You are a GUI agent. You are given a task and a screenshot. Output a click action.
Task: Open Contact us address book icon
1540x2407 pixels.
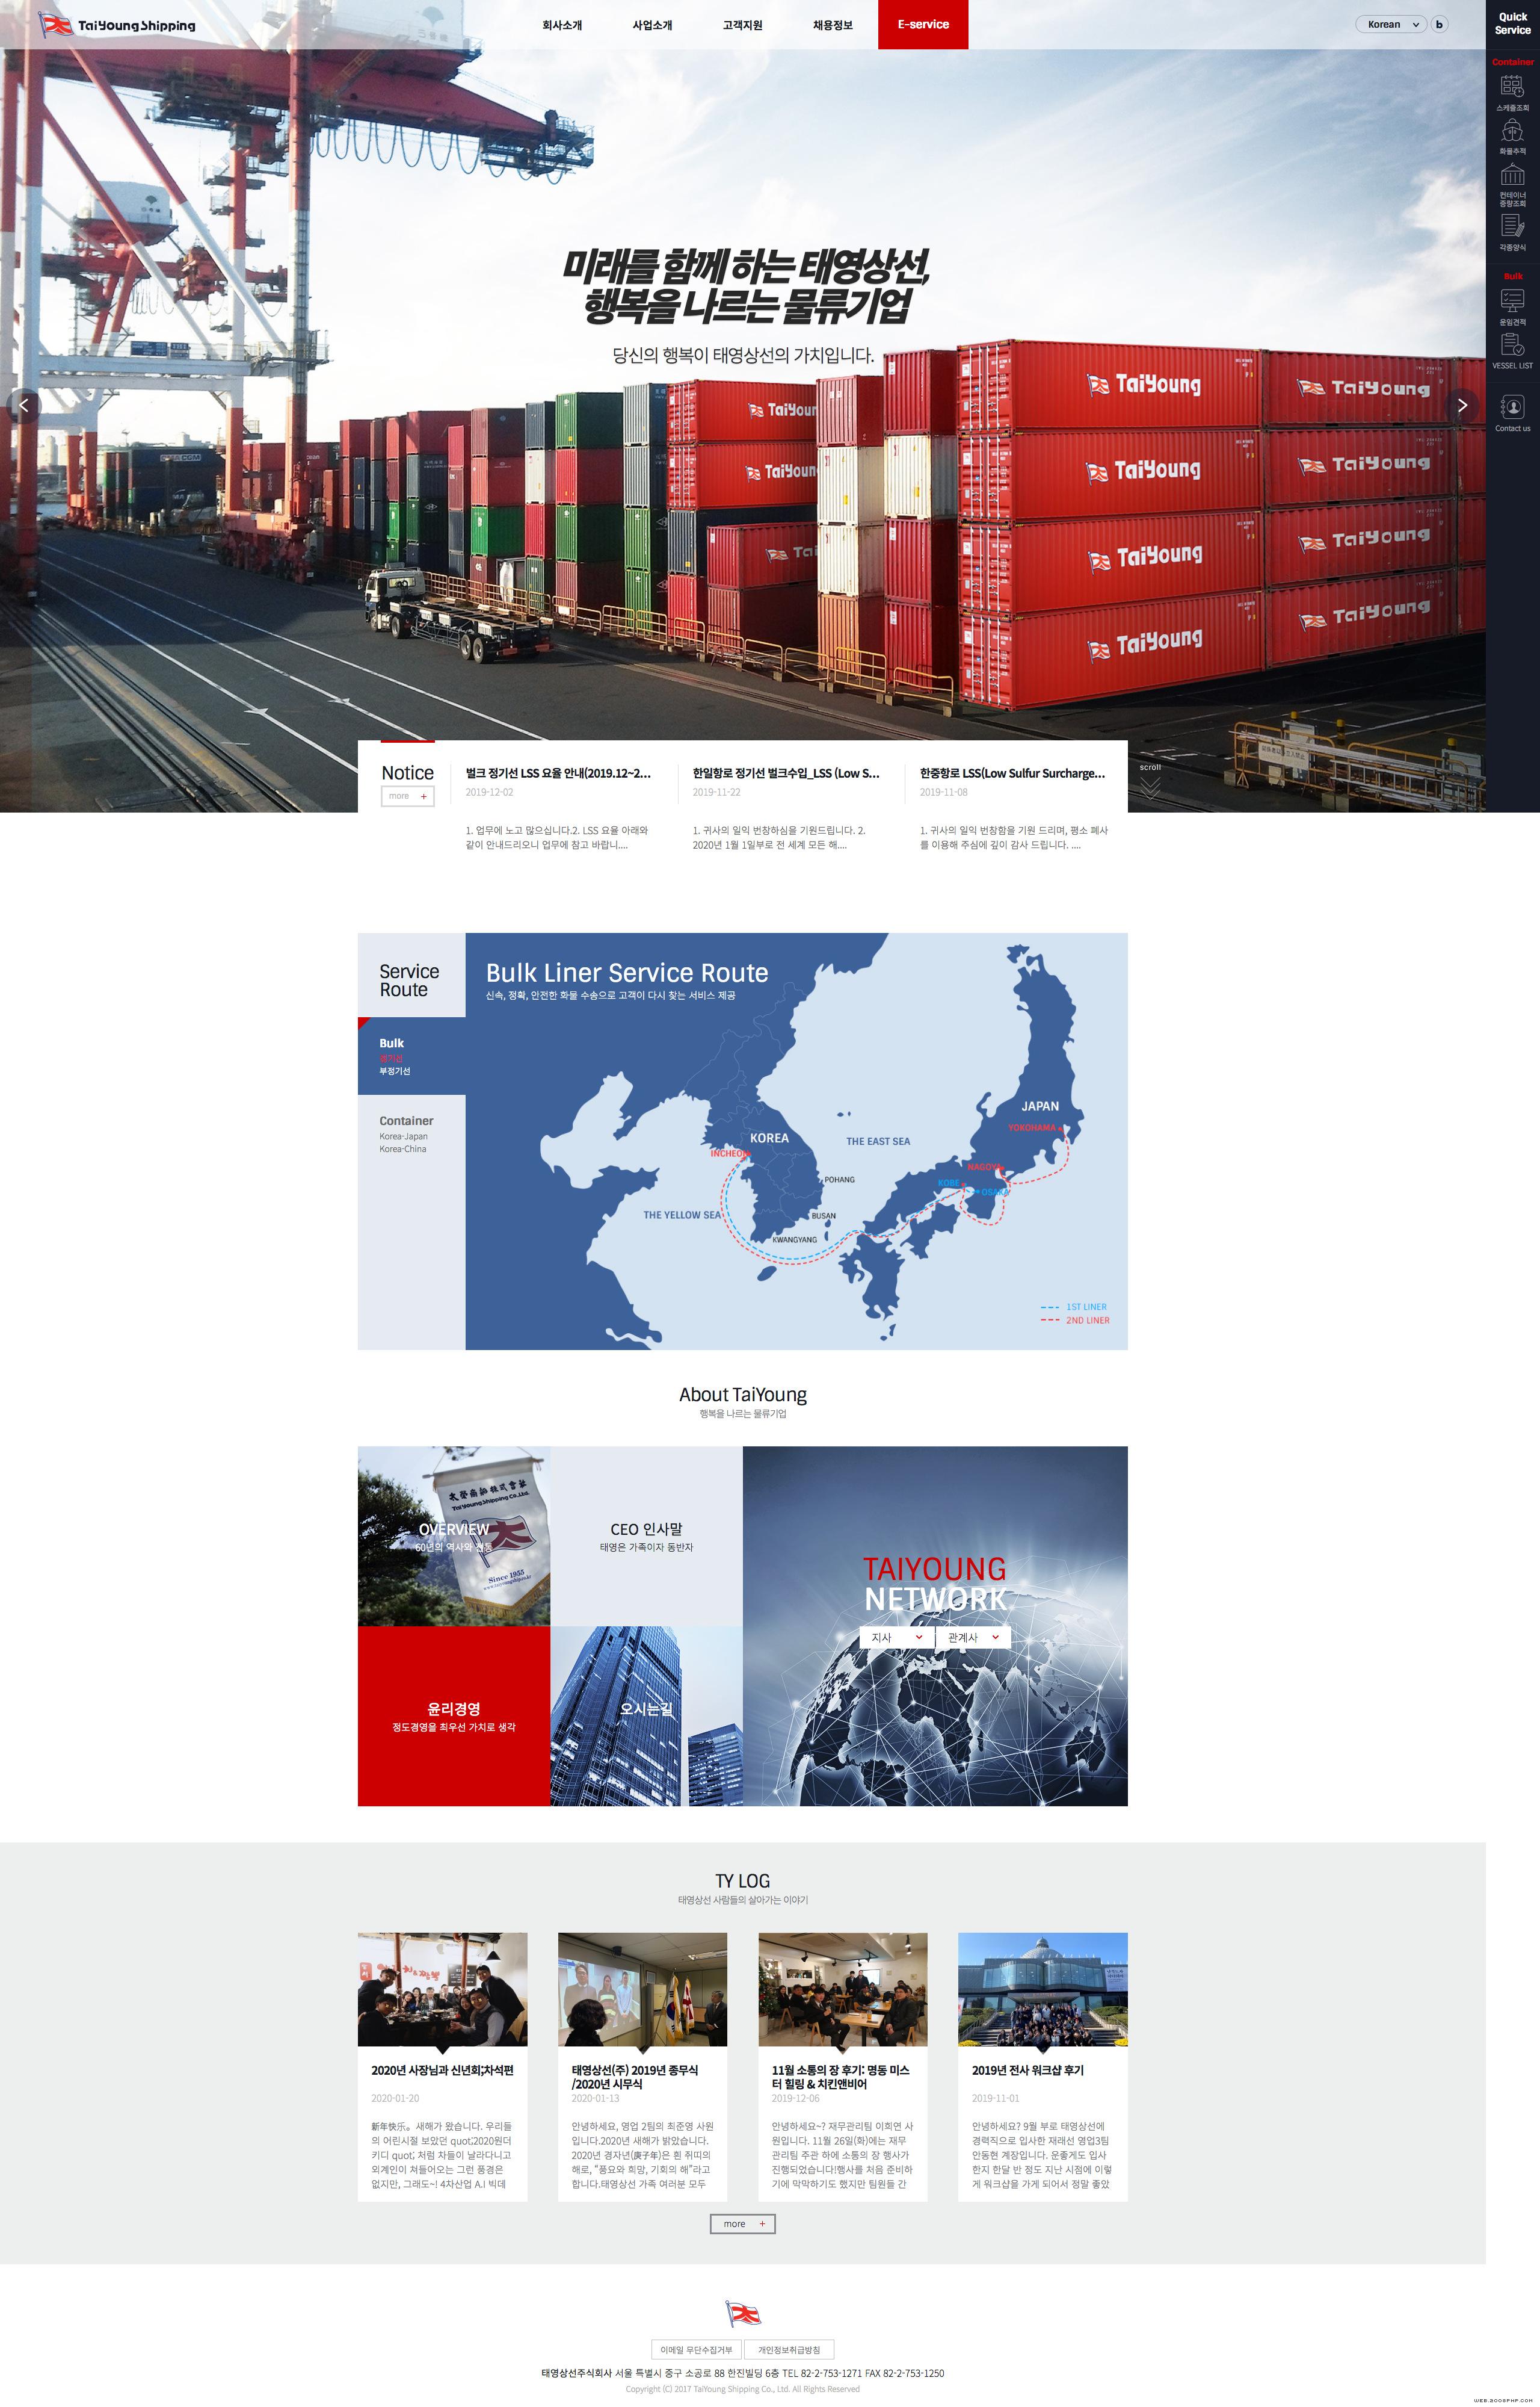1512,407
